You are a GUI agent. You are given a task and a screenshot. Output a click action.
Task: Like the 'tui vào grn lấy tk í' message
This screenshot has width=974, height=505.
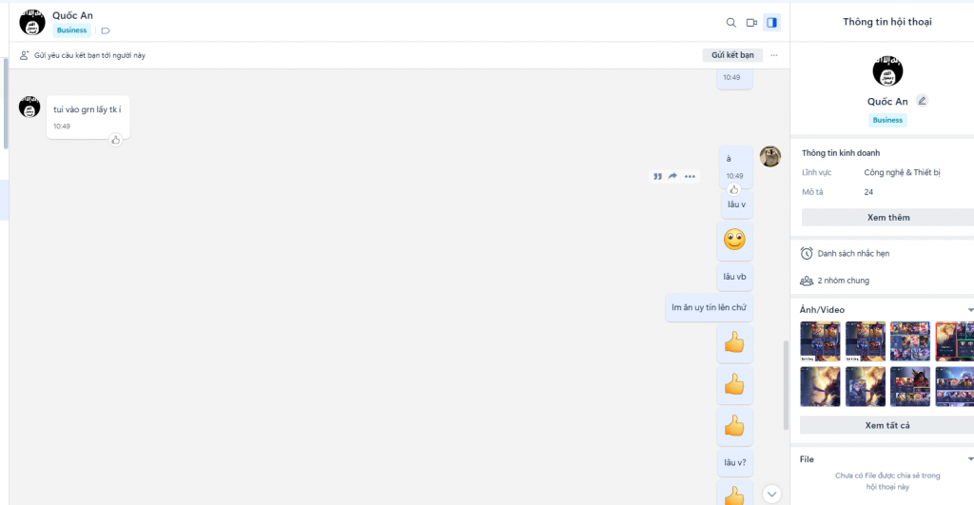[x=115, y=140]
